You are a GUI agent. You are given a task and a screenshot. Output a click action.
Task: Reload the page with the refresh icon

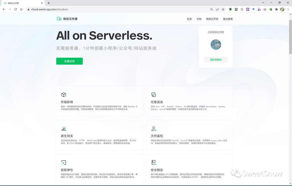tap(15, 9)
